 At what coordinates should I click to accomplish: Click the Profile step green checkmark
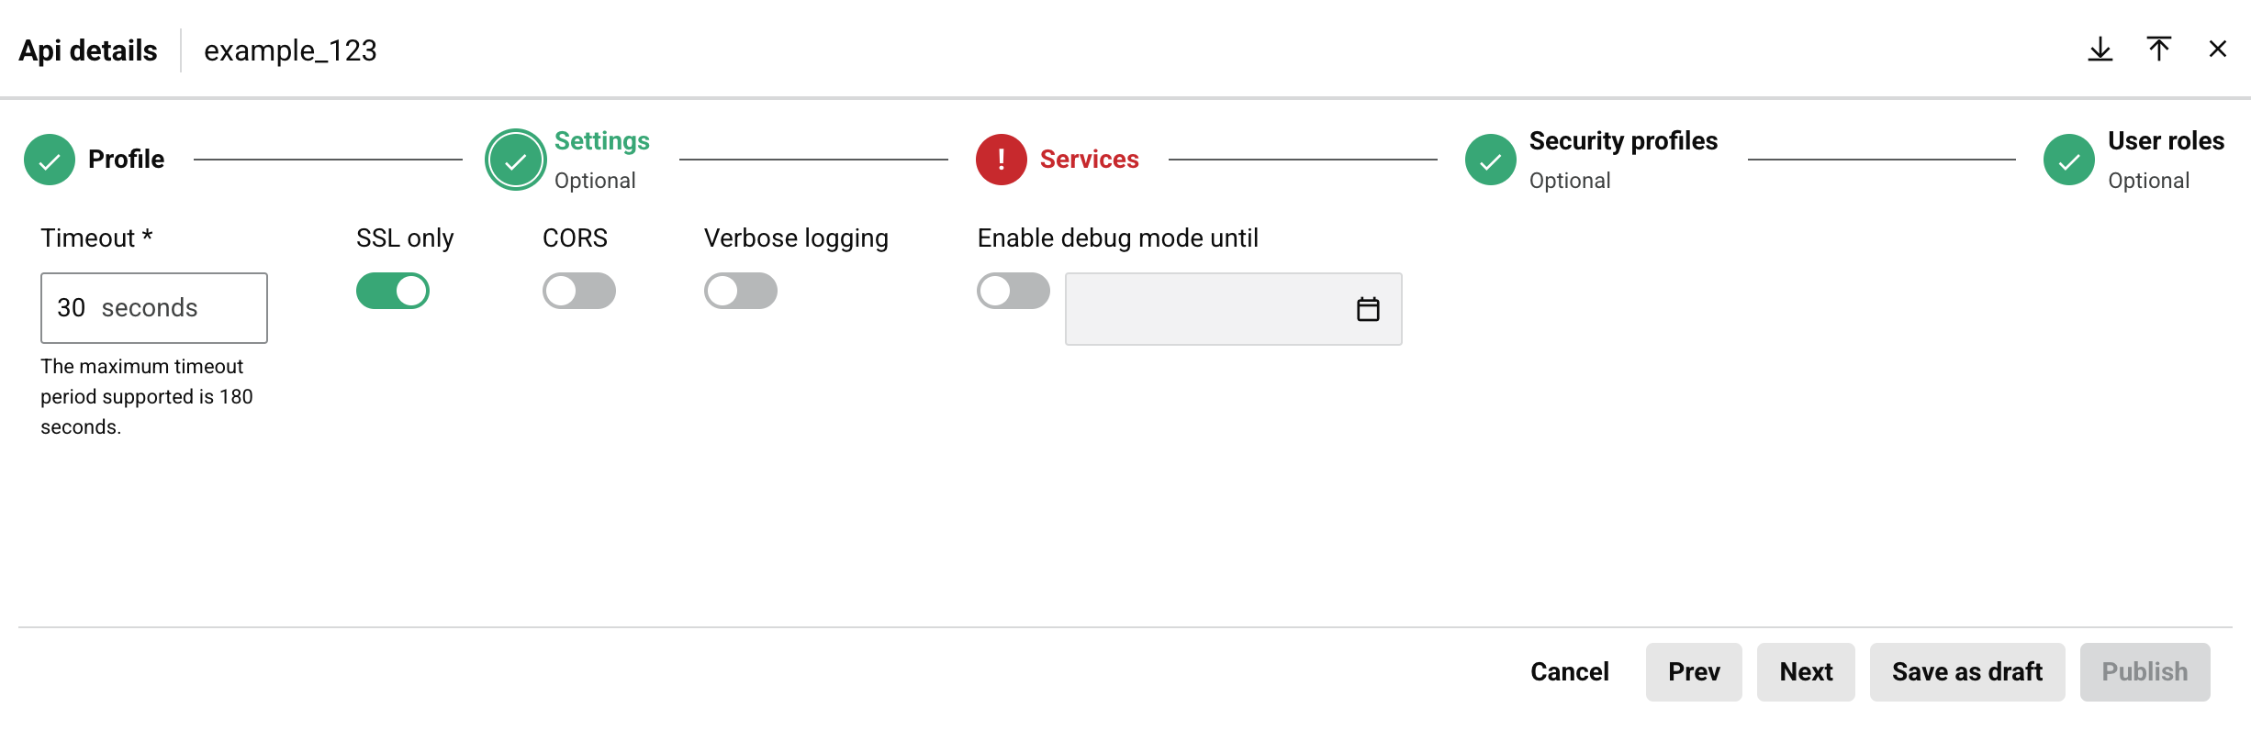coord(50,160)
